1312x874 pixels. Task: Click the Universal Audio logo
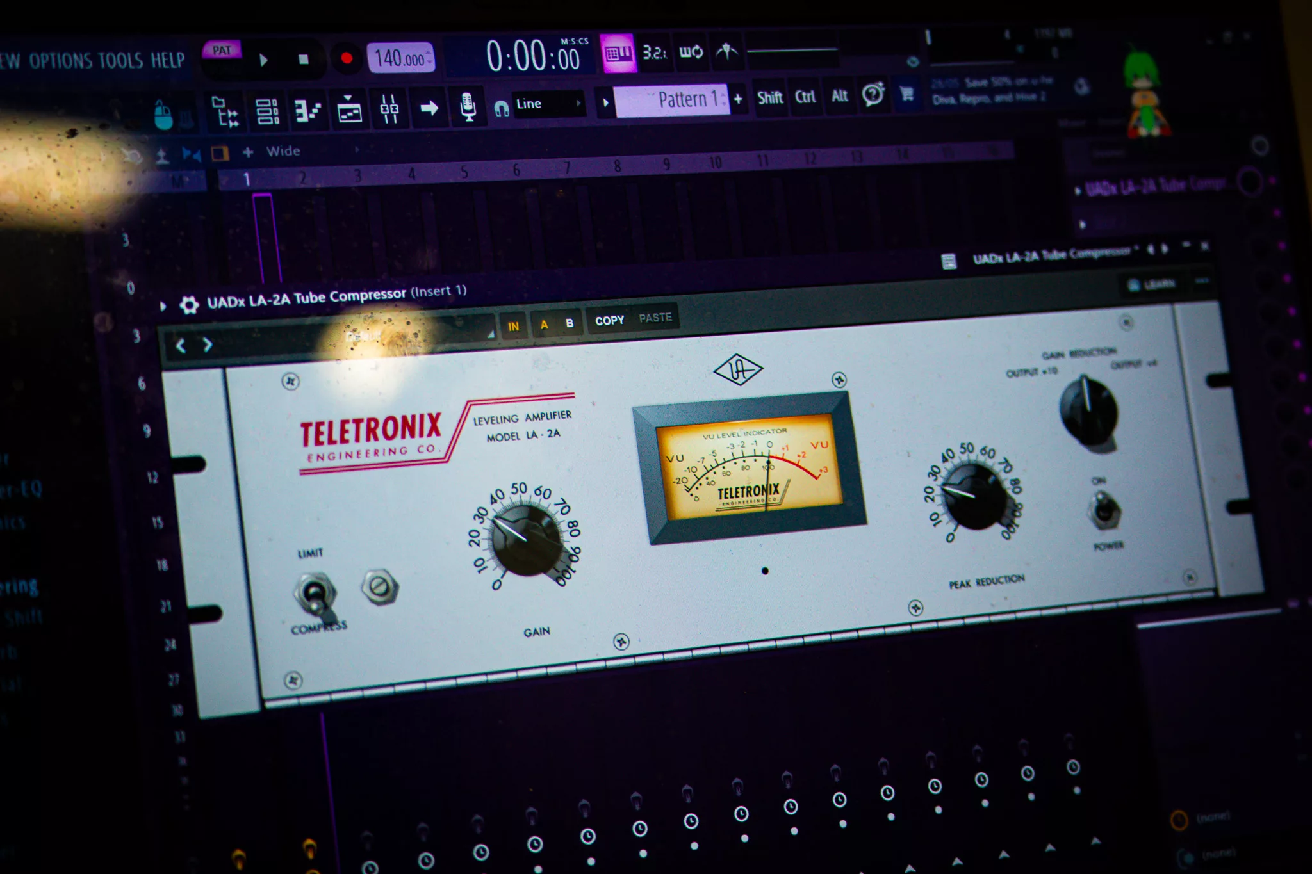point(738,369)
